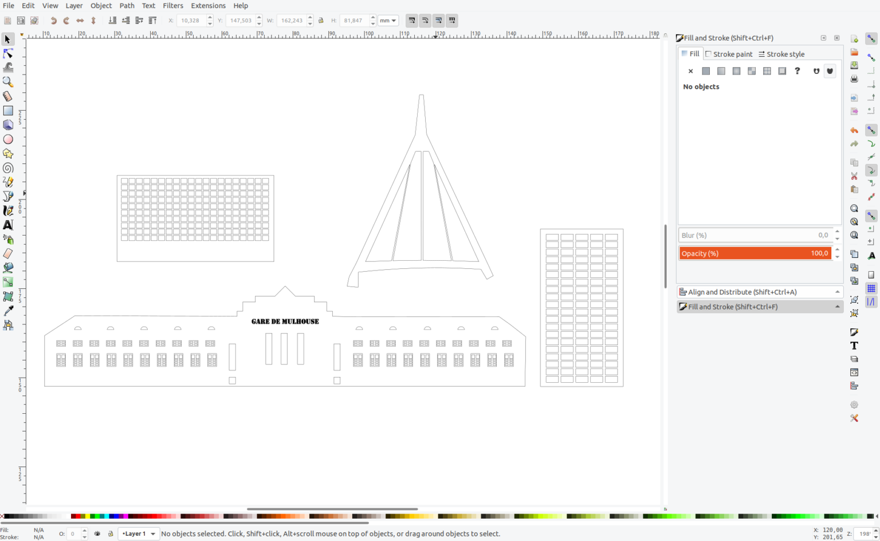The width and height of the screenshot is (880, 541).
Task: Select the Eraser tool
Action: click(8, 254)
